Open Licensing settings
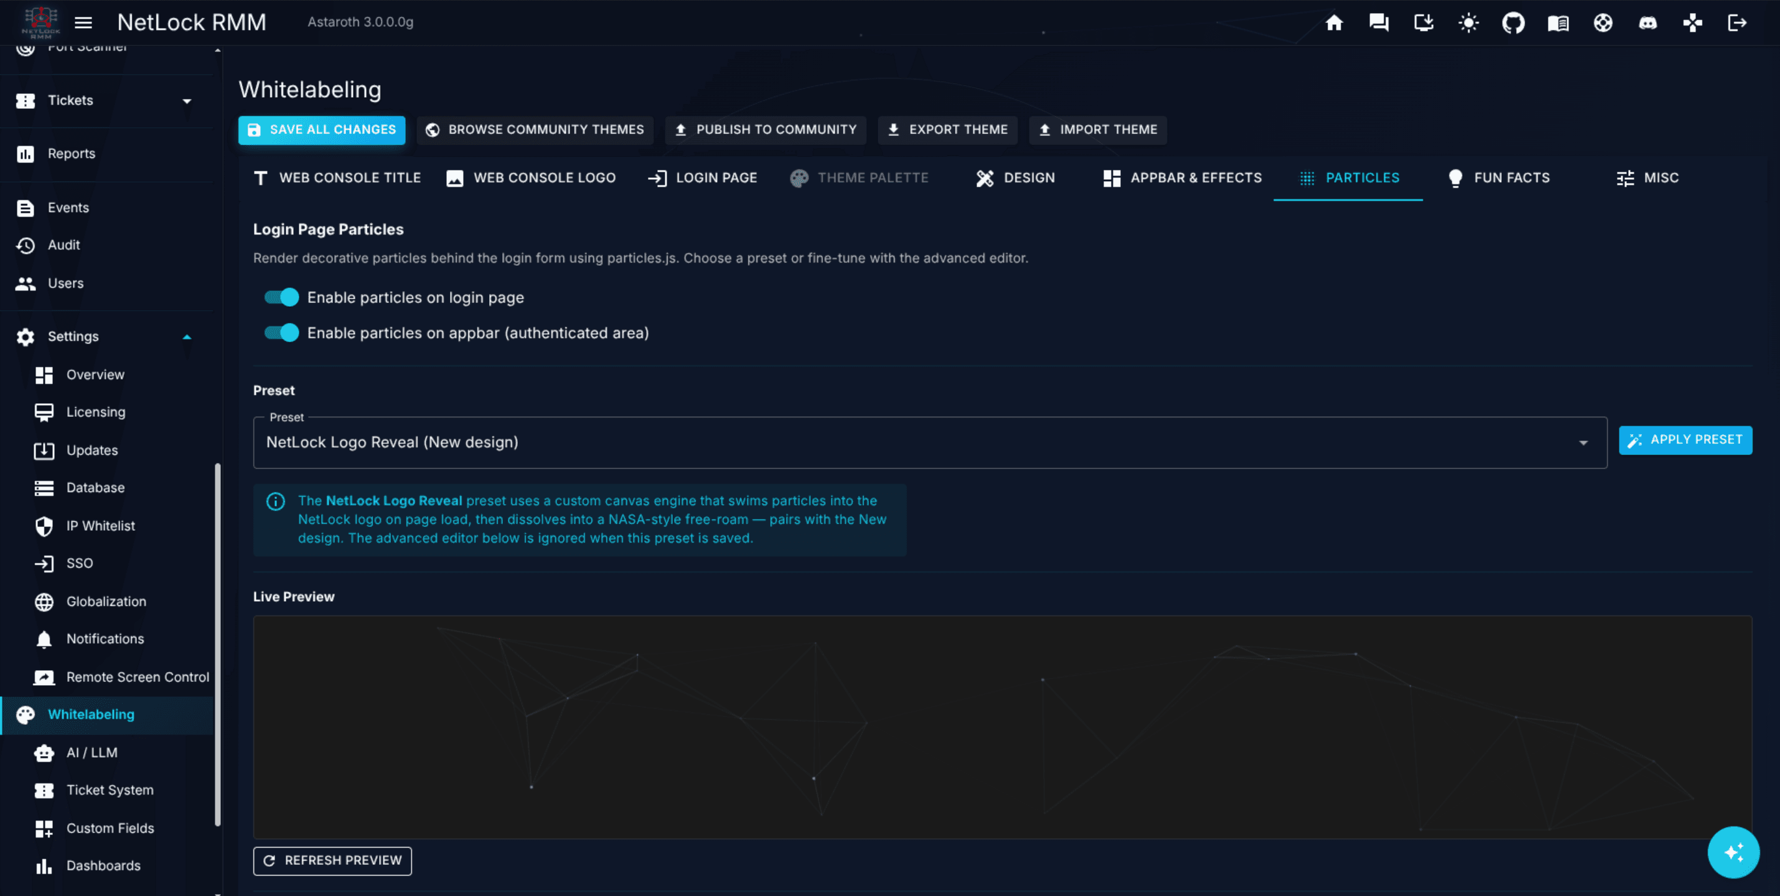The image size is (1780, 896). click(x=107, y=413)
